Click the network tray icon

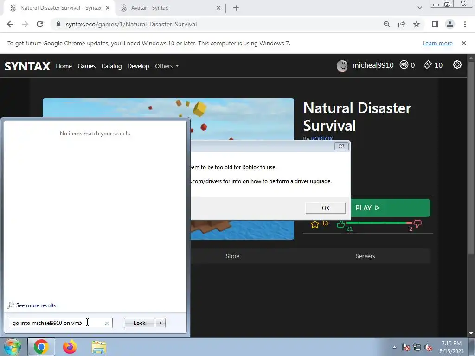417,347
